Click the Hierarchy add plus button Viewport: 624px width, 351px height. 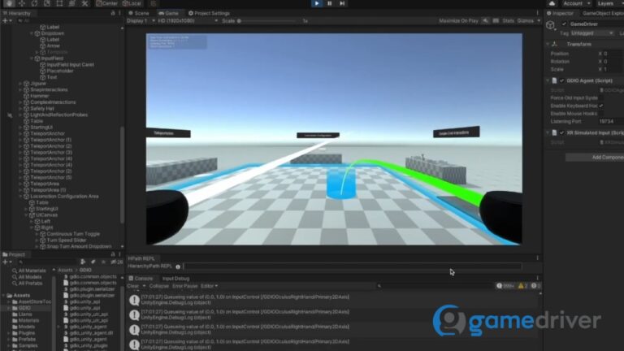pos(5,20)
